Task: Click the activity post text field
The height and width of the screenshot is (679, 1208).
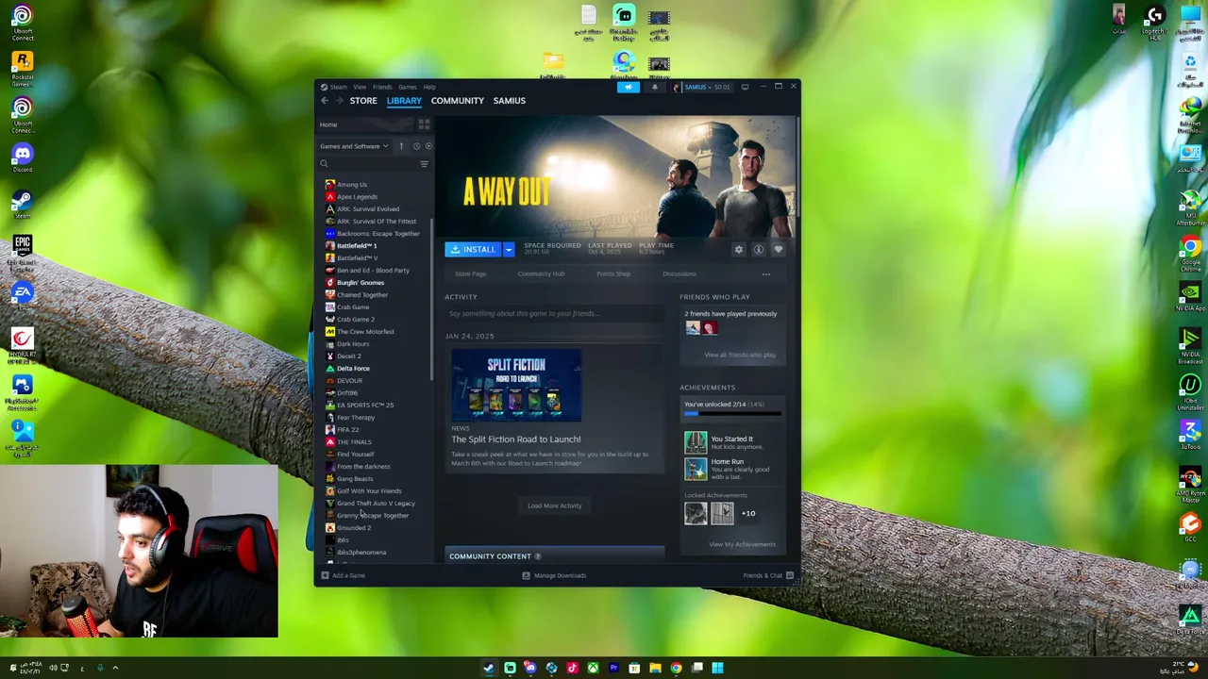Action: coord(555,314)
